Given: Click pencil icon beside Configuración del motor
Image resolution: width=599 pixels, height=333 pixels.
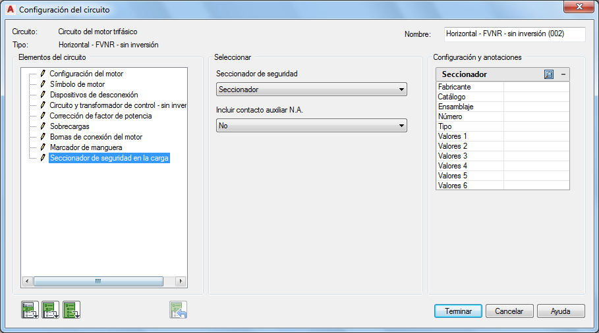Looking at the screenshot, I should pyautogui.click(x=43, y=74).
